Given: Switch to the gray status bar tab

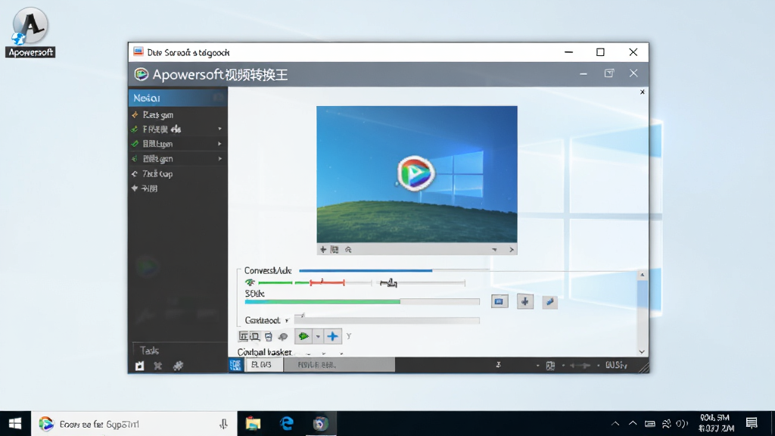Looking at the screenshot, I should (x=339, y=365).
